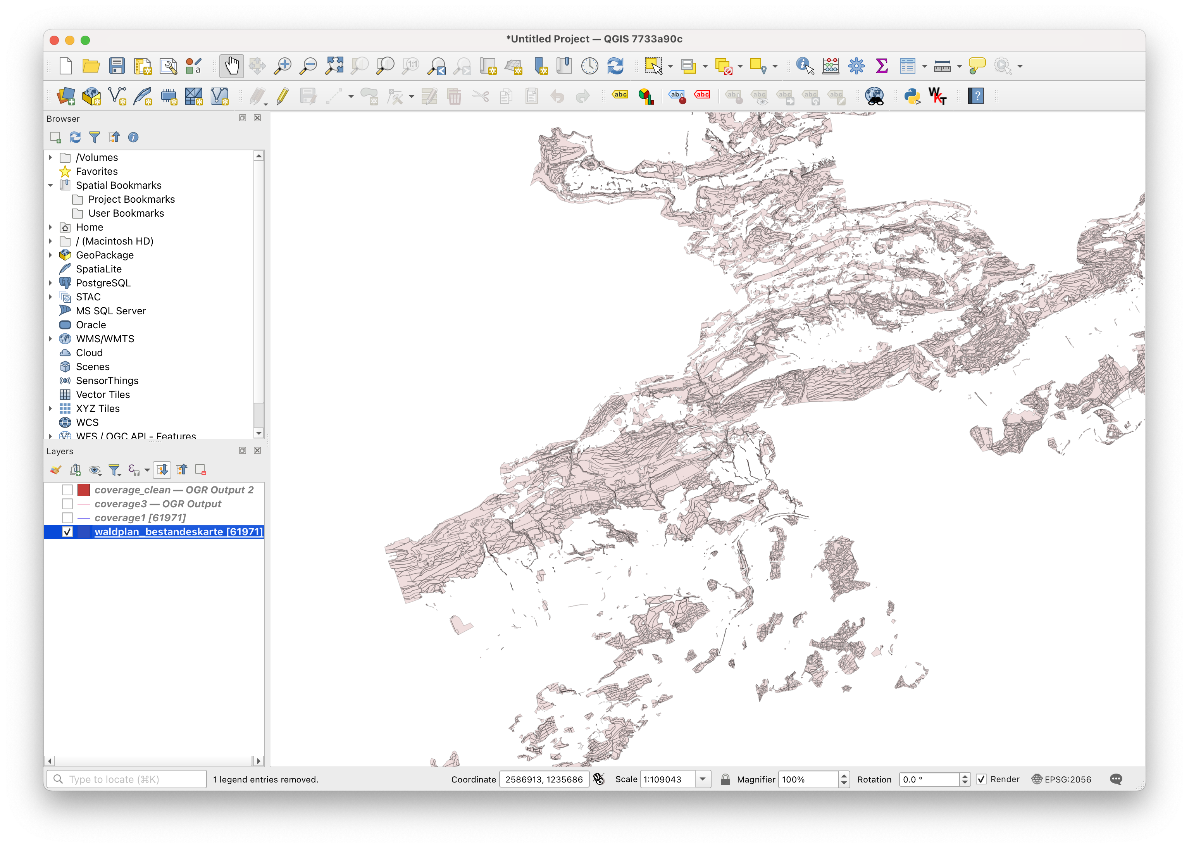Enable the coverage_clean layer checkbox
The width and height of the screenshot is (1189, 848).
click(x=67, y=490)
